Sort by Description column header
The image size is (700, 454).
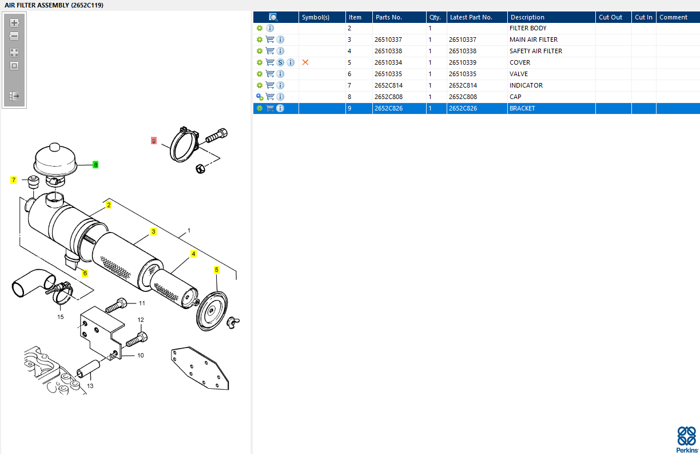pos(551,17)
